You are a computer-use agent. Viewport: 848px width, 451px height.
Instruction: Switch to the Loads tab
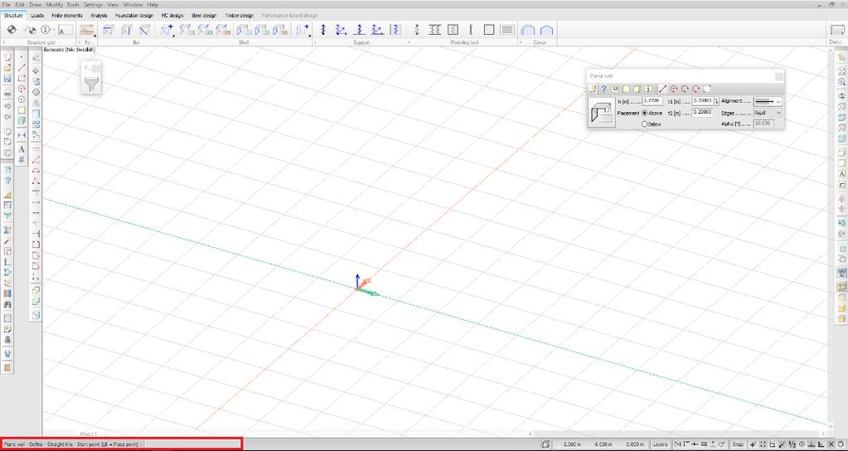coord(37,16)
